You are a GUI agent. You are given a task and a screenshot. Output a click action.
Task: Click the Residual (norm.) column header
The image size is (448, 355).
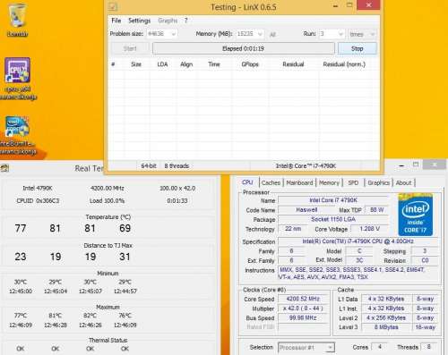click(x=344, y=64)
